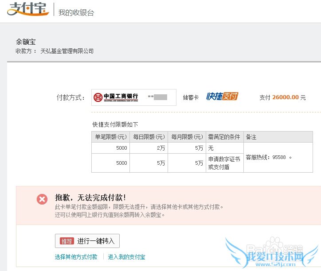Click the 我的收银台 header title
321x271 pixels.
point(76,12)
